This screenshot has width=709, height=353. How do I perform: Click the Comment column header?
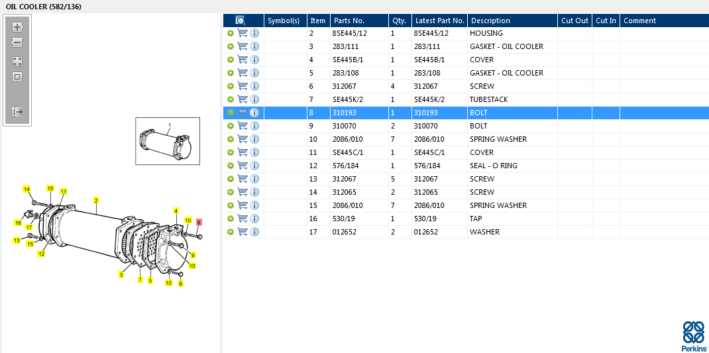point(664,21)
